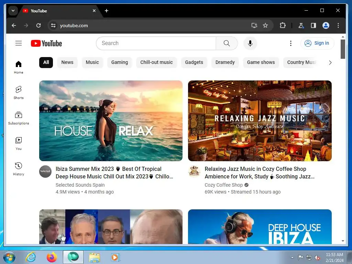Open the YouTube hamburger guide menu
Screen dimensions: 352x264
coord(19,43)
